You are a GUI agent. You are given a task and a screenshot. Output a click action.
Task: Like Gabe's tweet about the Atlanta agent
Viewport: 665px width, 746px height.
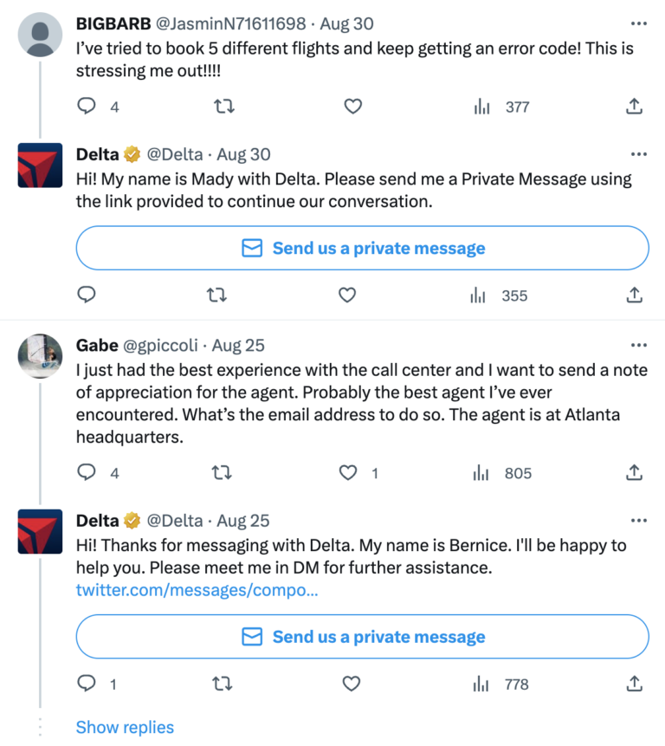(x=347, y=473)
